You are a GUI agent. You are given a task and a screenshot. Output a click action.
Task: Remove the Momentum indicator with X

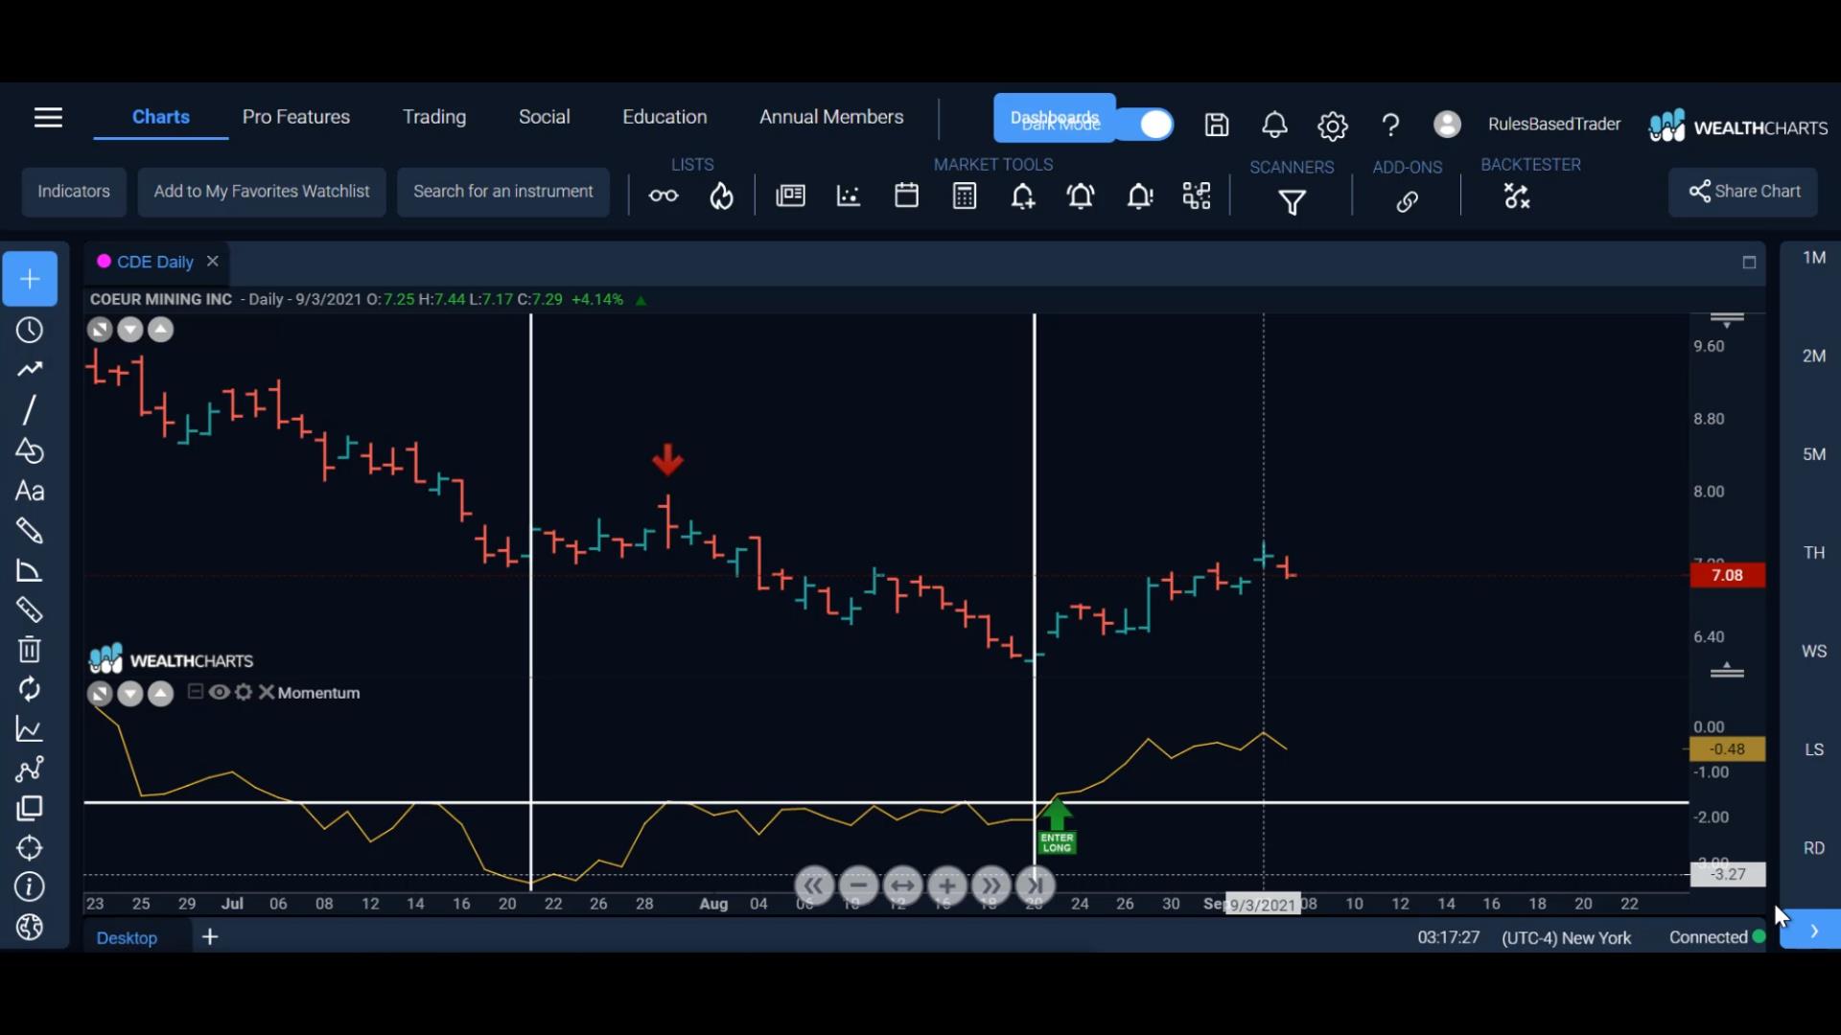click(267, 692)
